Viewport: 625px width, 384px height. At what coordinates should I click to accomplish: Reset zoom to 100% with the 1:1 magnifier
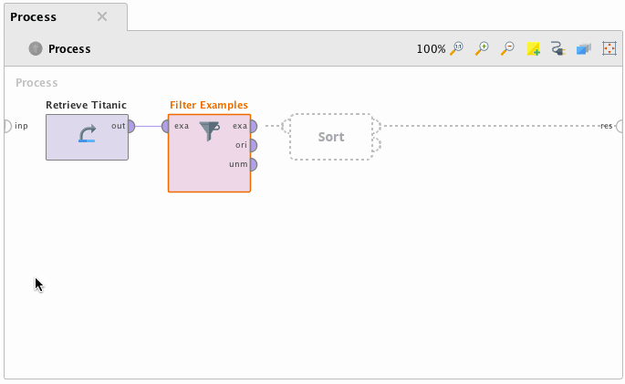[x=457, y=48]
